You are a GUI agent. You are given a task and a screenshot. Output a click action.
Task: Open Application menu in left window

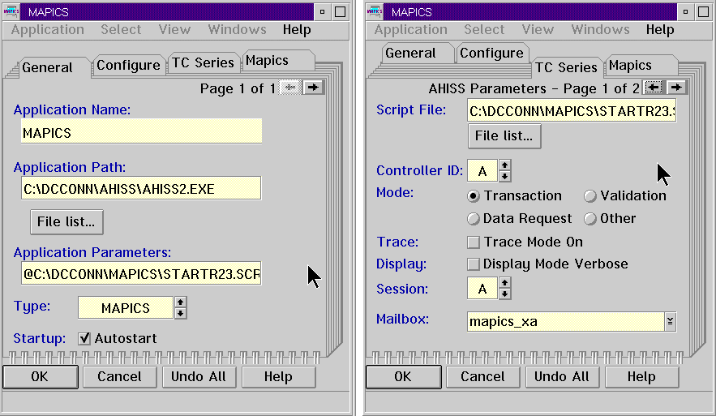[48, 30]
